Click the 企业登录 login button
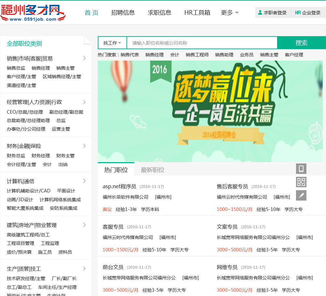Screen dimensions: 326x296 pos(308,13)
